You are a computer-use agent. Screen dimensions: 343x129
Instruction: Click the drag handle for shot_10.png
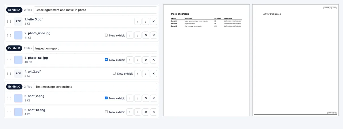click(x=9, y=112)
